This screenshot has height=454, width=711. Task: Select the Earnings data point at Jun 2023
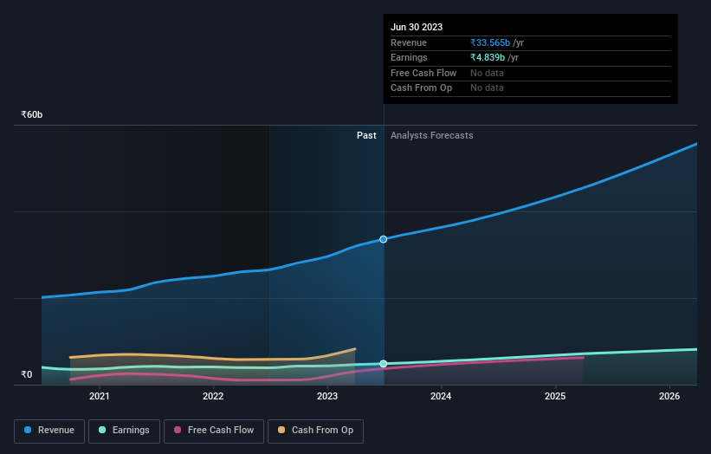click(x=384, y=364)
